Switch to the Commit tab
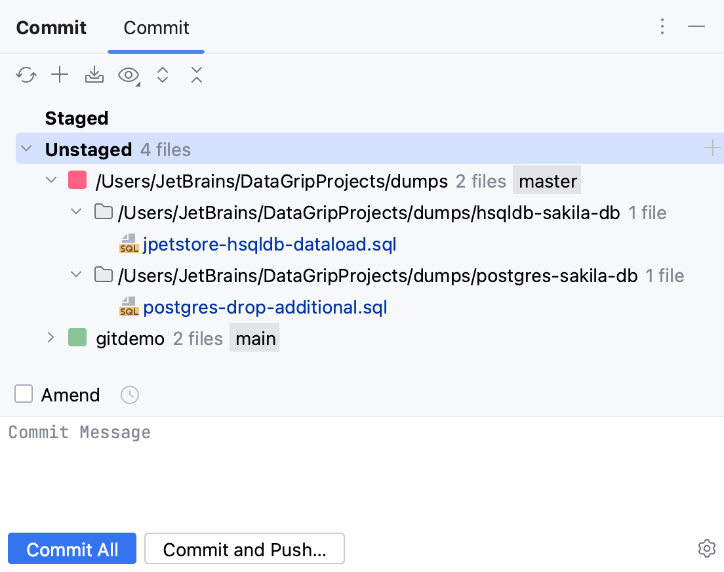Viewport: 724px width, 572px height. 156,28
